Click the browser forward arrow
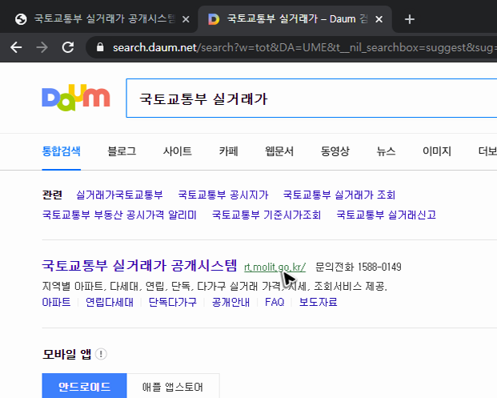This screenshot has width=497, height=398. click(42, 47)
